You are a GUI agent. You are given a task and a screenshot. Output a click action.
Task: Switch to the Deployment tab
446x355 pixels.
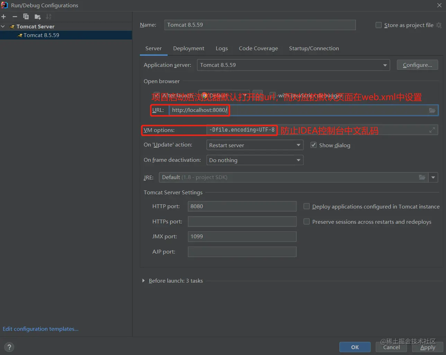click(189, 48)
